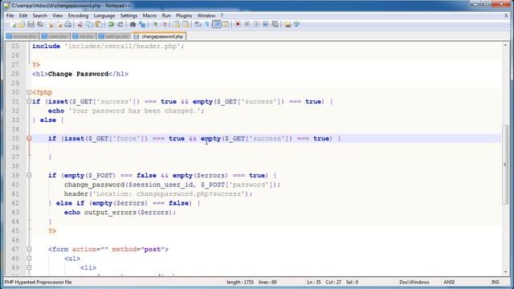Click Dos\Windows in status bar

point(414,282)
